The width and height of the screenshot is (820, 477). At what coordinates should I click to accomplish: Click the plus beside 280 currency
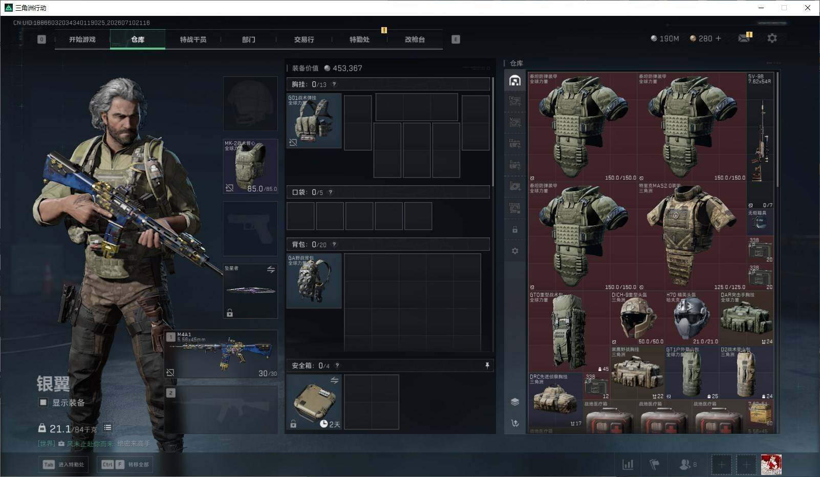[x=718, y=38]
